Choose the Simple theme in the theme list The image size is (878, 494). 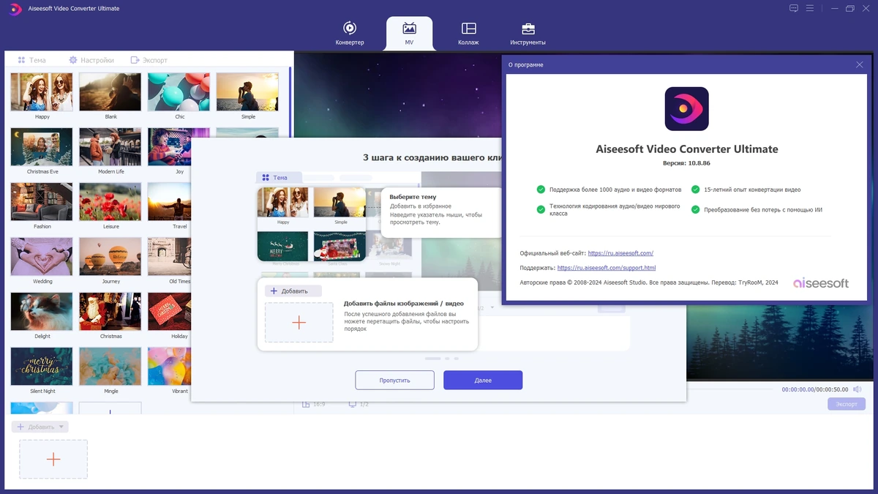pos(248,91)
